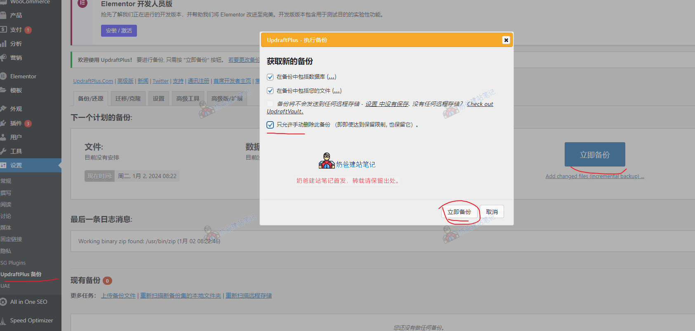
Task: Expand database options (...) link
Action: click(332, 77)
